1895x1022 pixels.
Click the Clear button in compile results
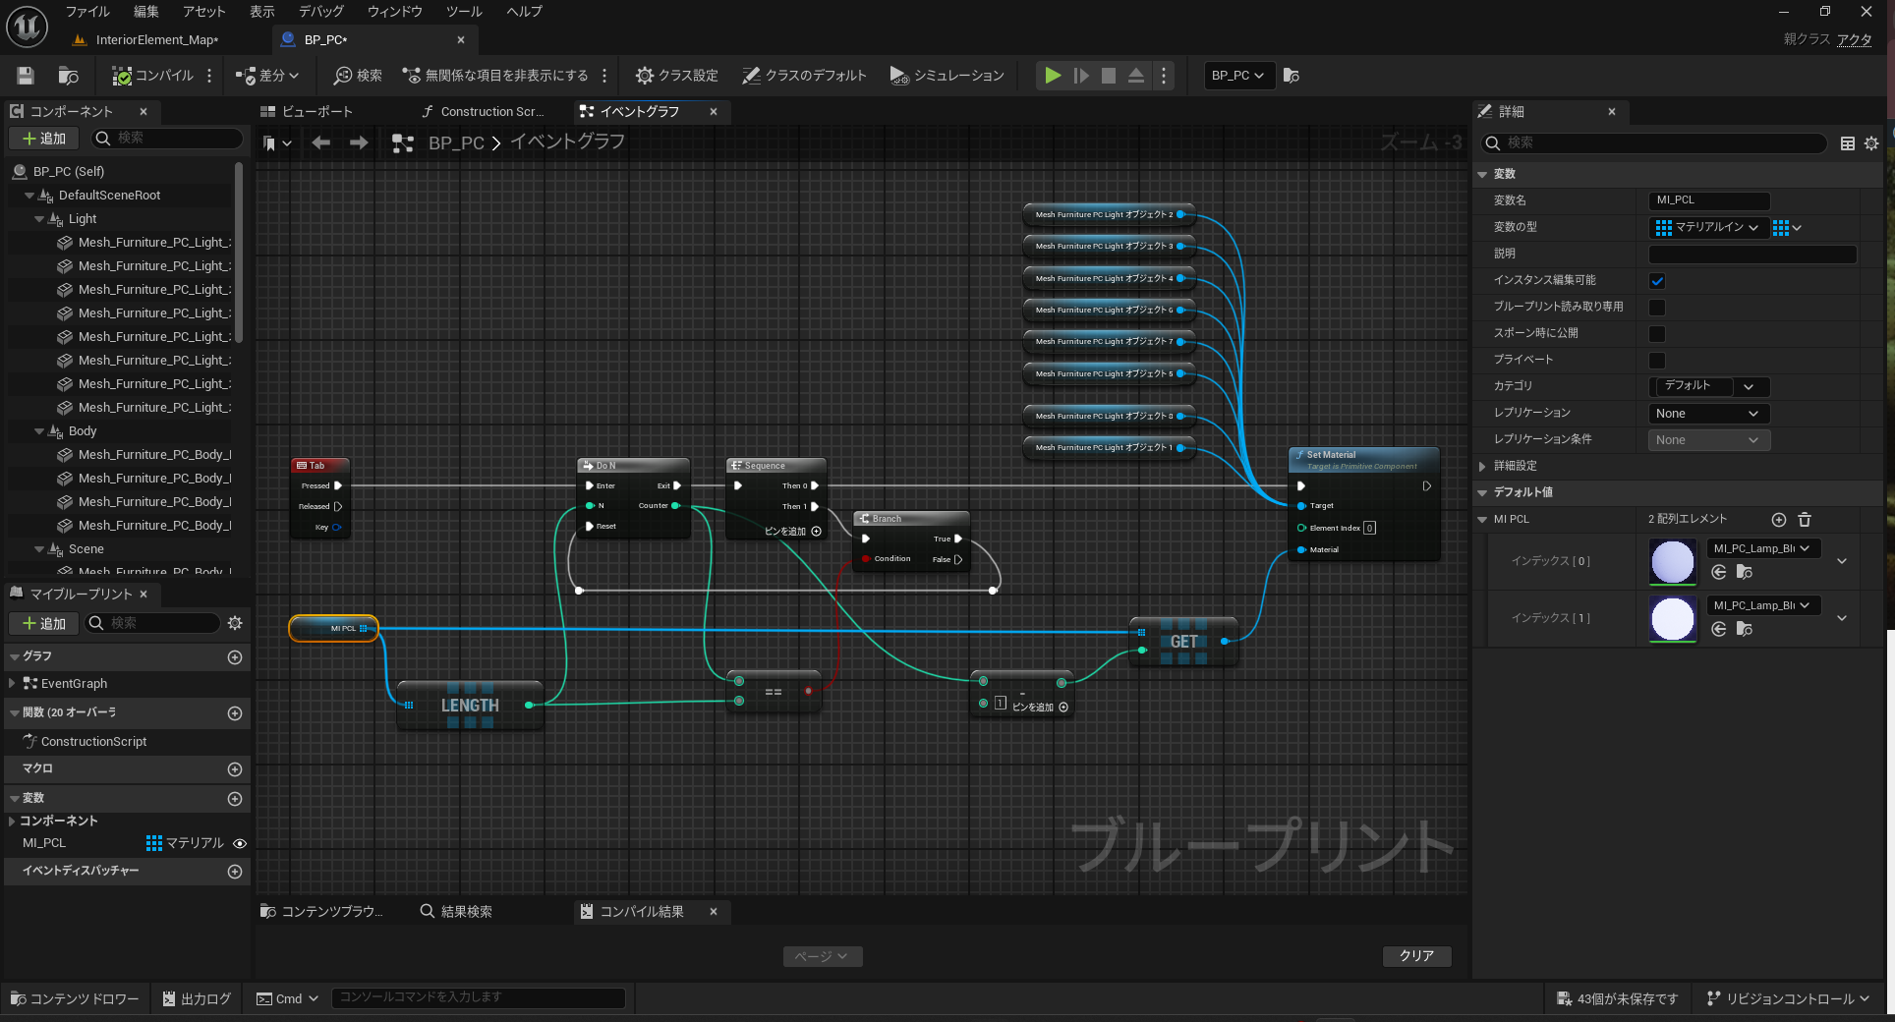[x=1416, y=955]
